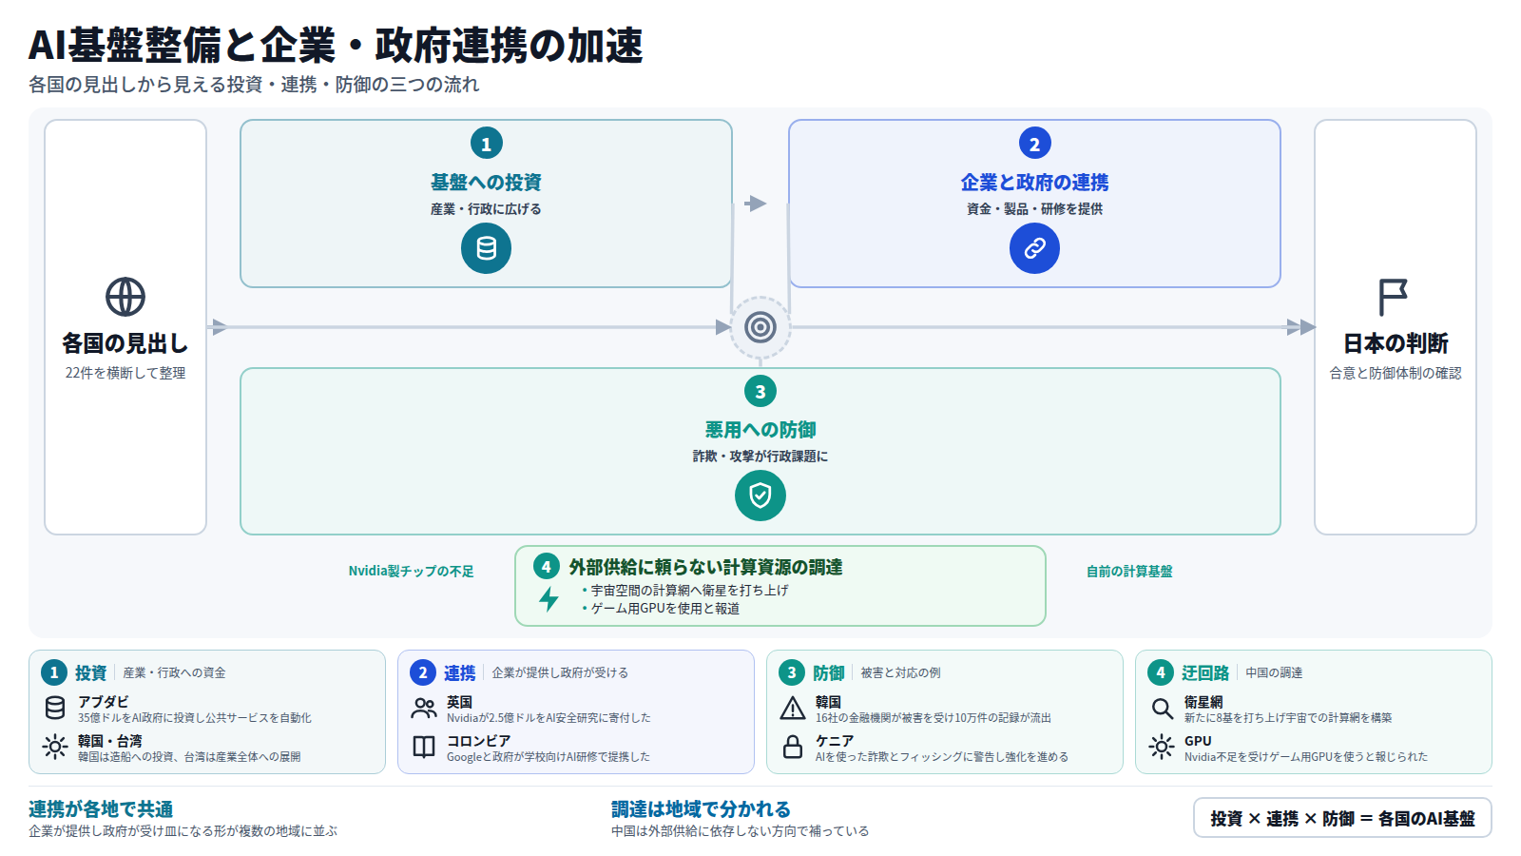Click the text 35億ドルをAI政府に投資し公共サービスを自動化
The height and width of the screenshot is (856, 1521).
(195, 718)
